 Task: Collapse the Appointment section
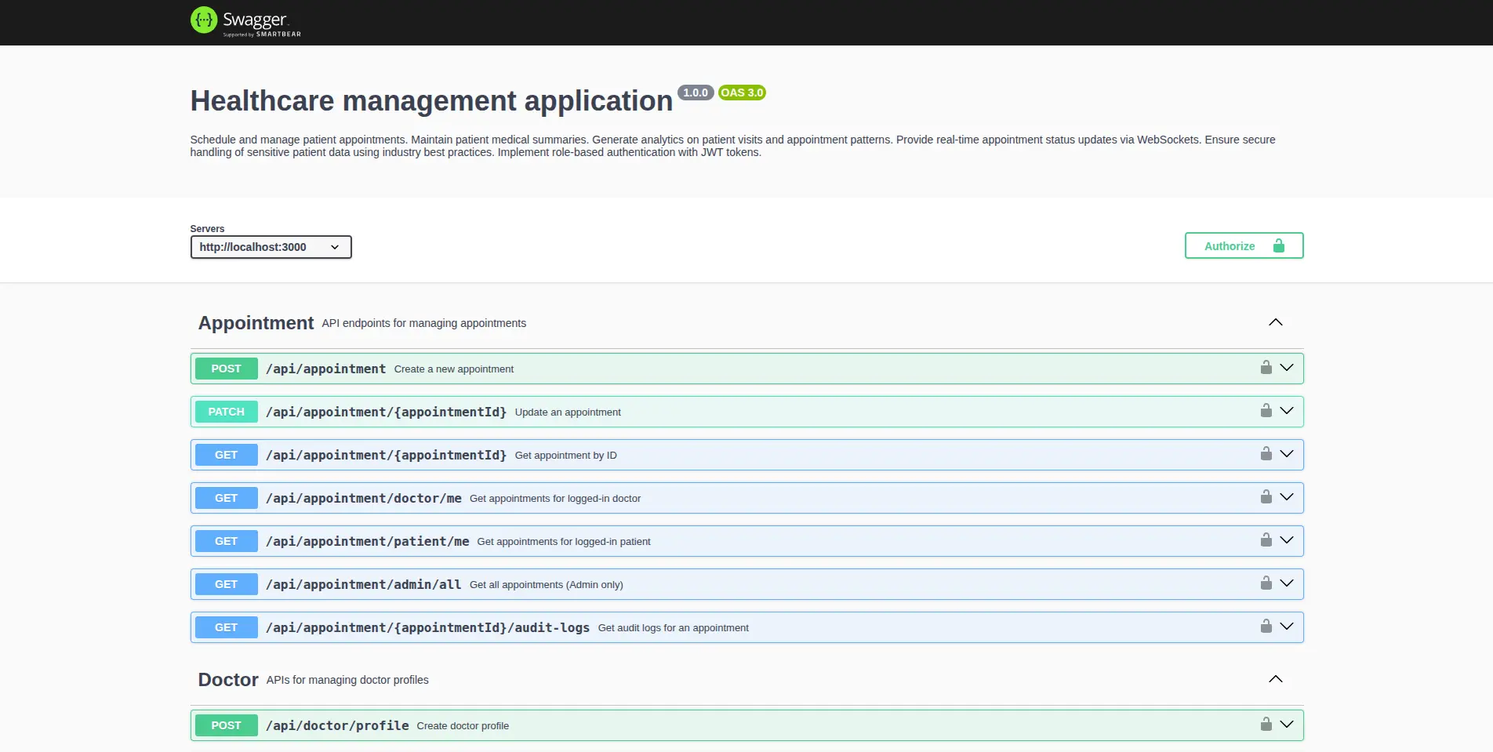(x=1276, y=322)
